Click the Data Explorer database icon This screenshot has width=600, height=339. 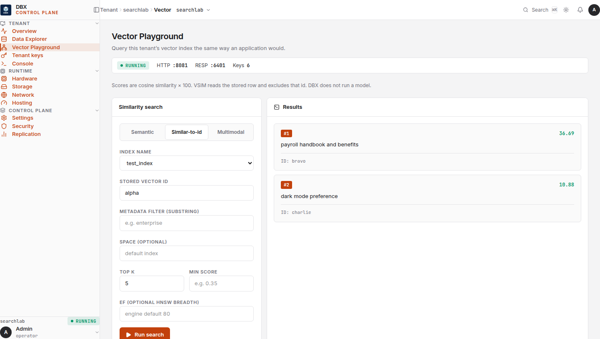[4, 39]
